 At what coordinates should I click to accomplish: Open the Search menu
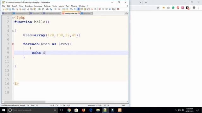pyautogui.click(x=15, y=6)
